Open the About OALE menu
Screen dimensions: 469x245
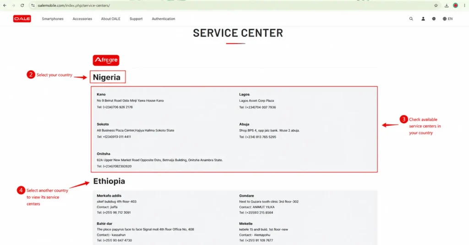pos(111,18)
